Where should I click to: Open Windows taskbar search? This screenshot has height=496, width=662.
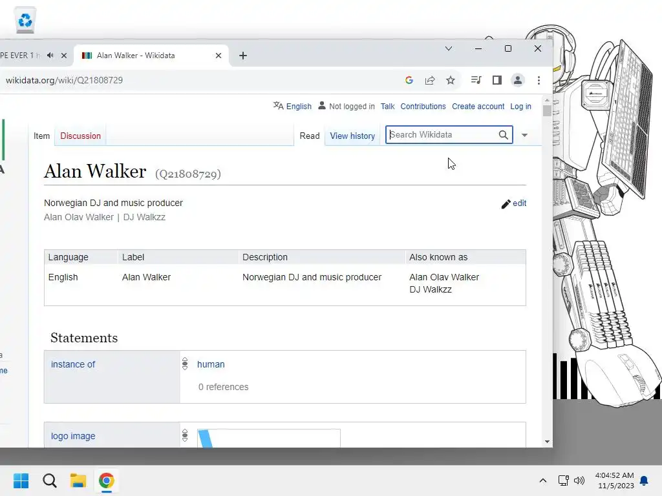pyautogui.click(x=49, y=480)
